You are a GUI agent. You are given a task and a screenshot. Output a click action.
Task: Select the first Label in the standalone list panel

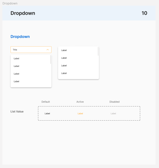pyautogui.click(x=64, y=50)
